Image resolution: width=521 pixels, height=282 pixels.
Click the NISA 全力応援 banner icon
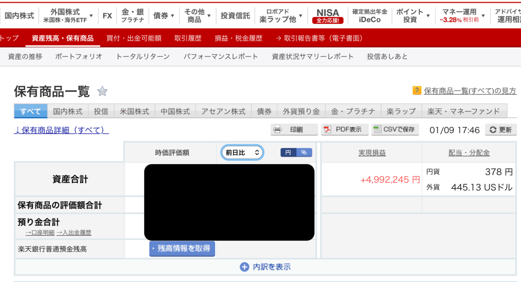click(327, 16)
